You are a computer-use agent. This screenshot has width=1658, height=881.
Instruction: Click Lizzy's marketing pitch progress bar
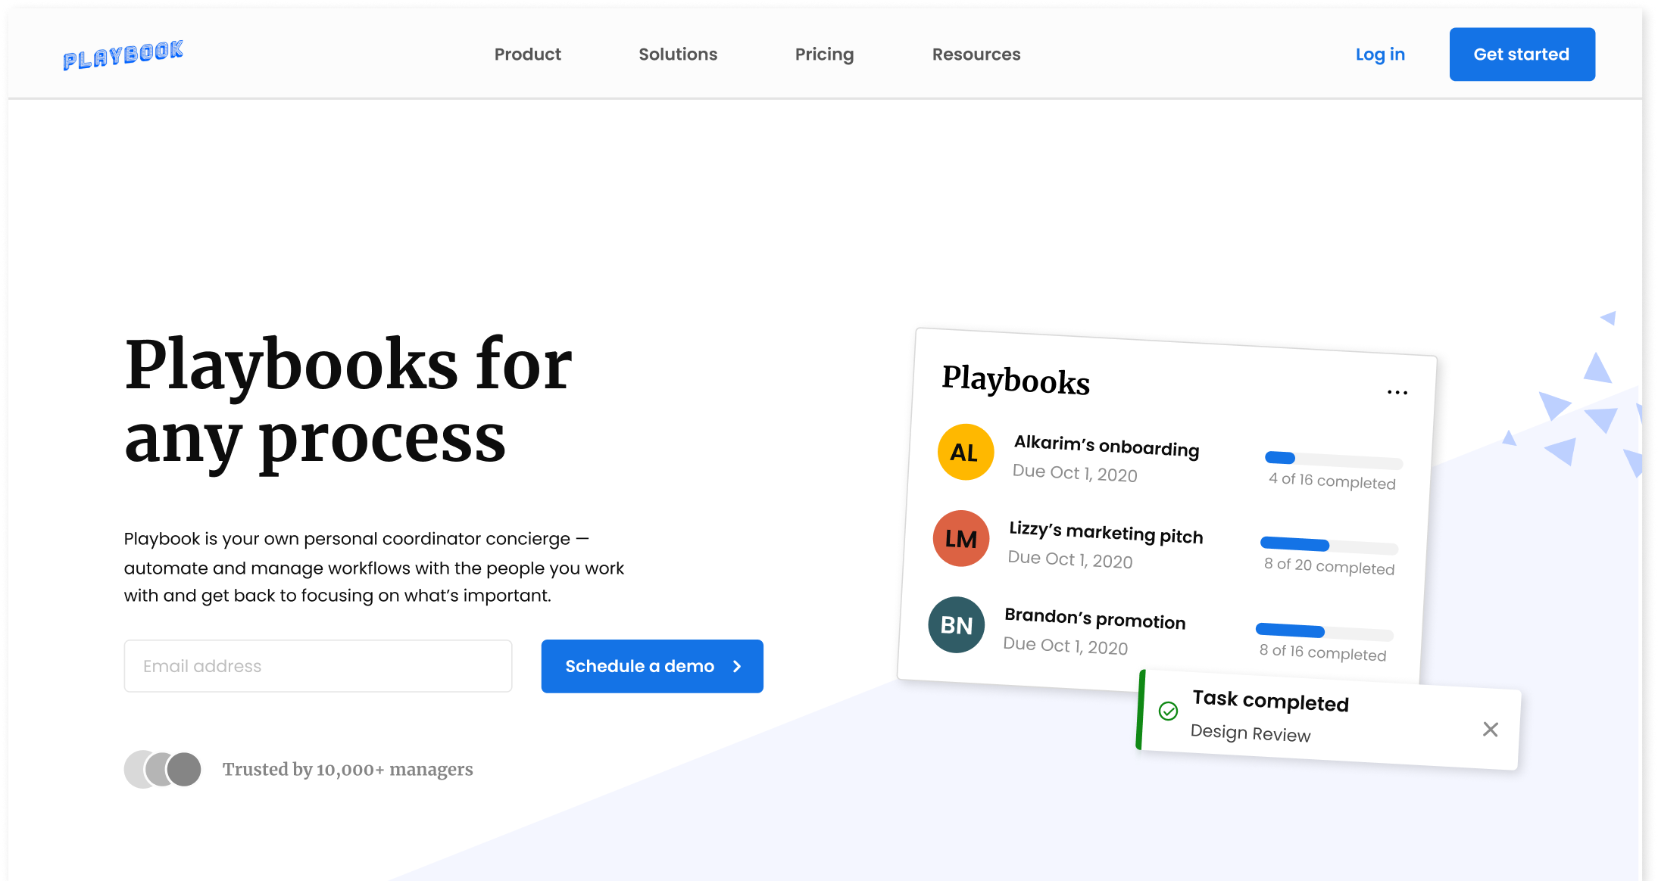pyautogui.click(x=1329, y=545)
